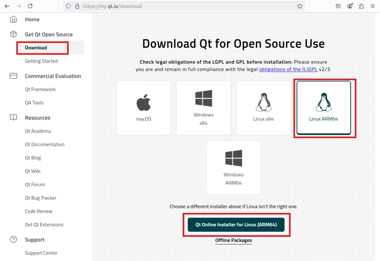Go to Qt Documentation in Resources

tap(45, 145)
